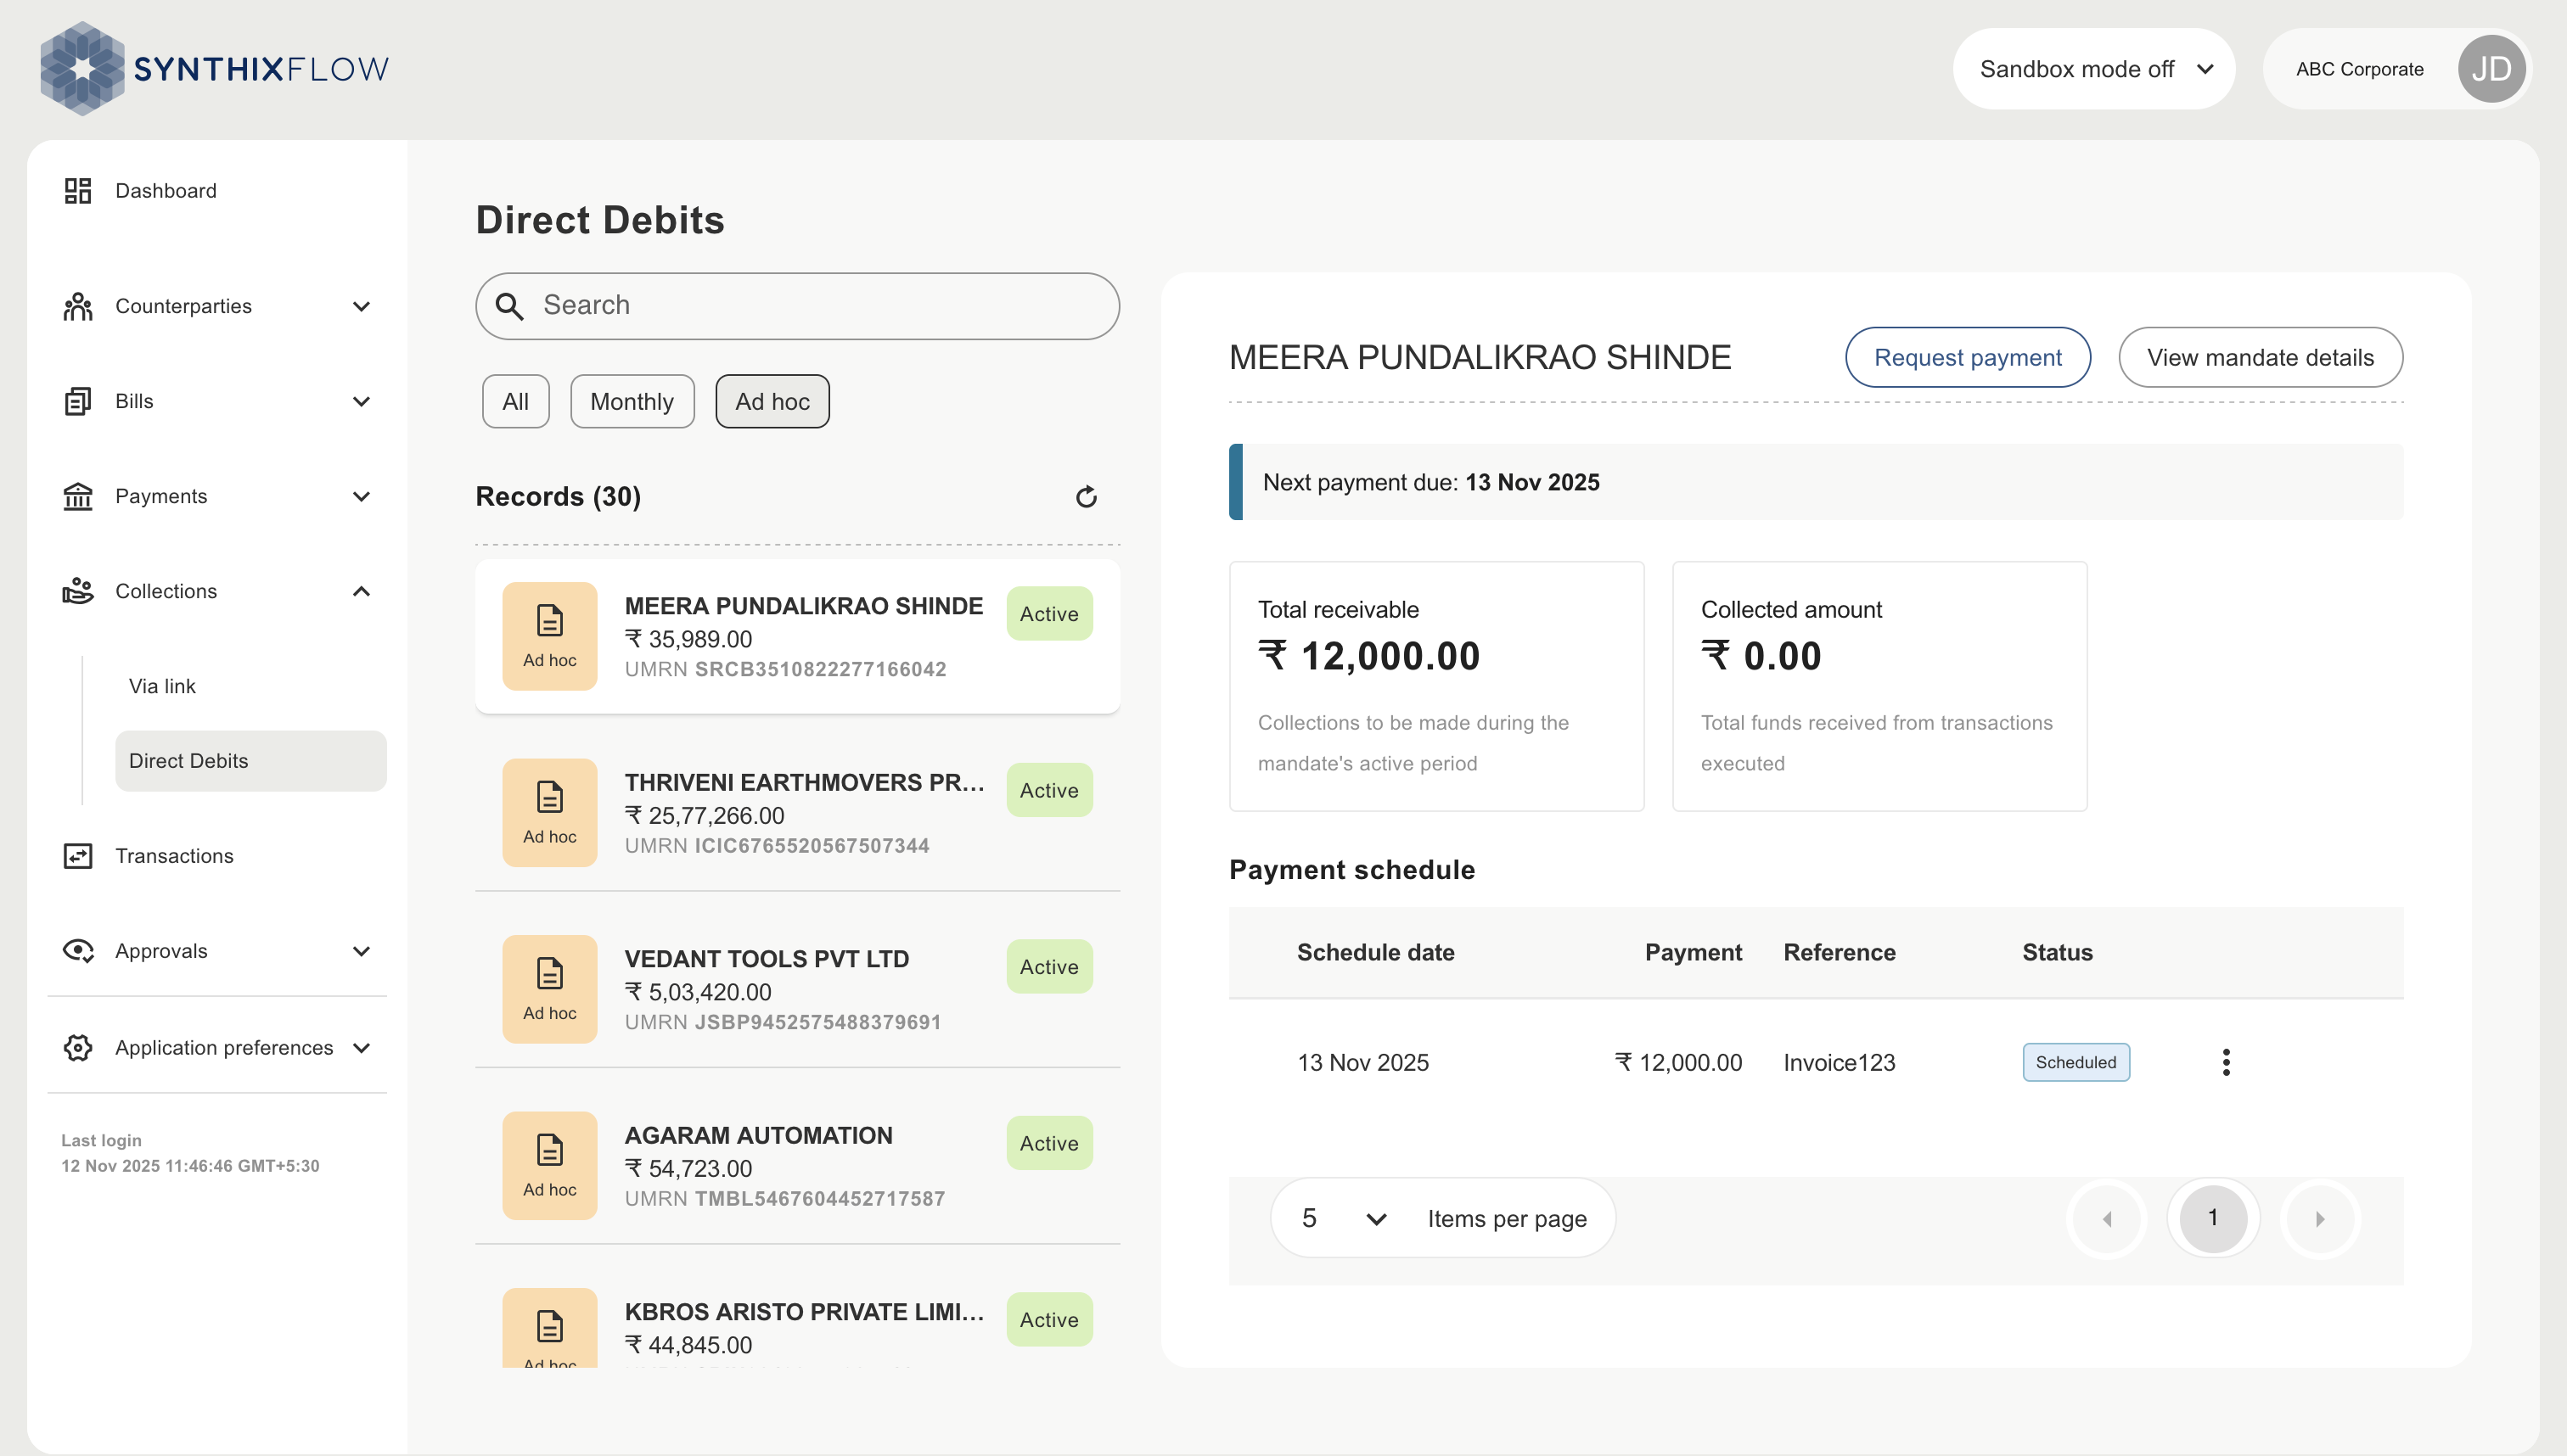Open Meera Pundalikrao Shinde mandate record
The image size is (2567, 1456).
[797, 636]
